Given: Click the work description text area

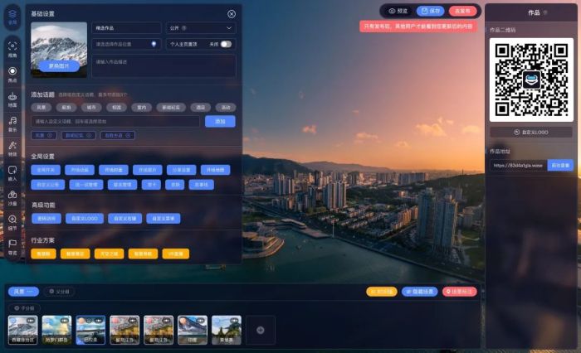Looking at the screenshot, I should point(164,66).
